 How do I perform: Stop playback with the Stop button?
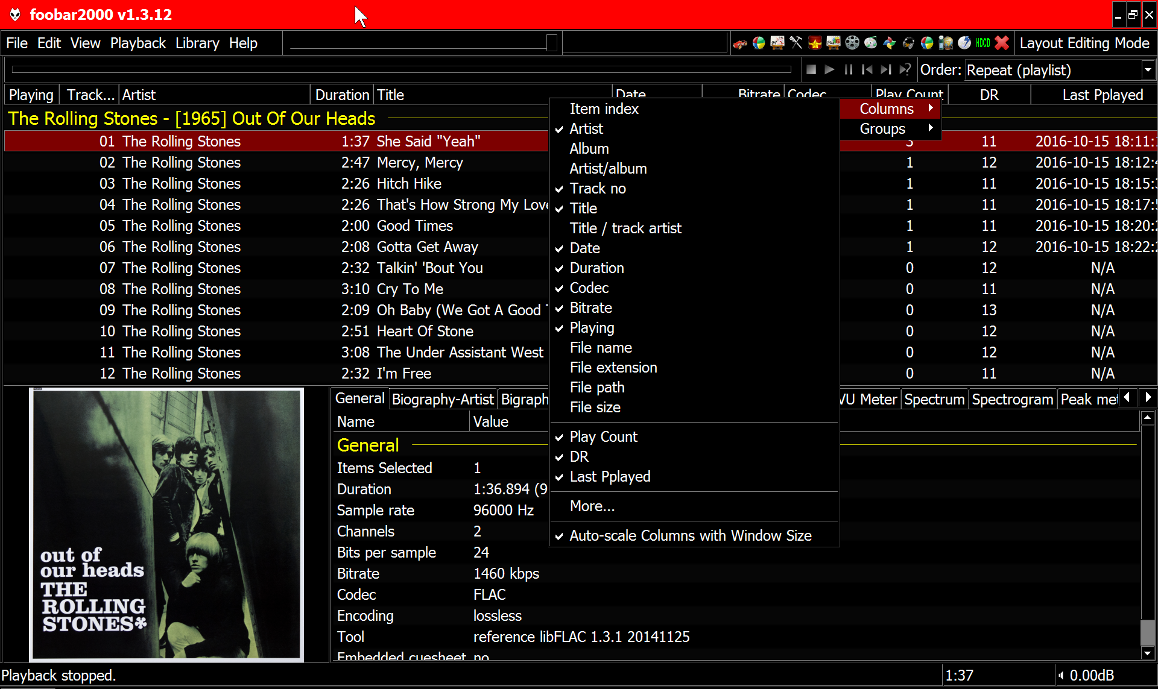pyautogui.click(x=811, y=70)
